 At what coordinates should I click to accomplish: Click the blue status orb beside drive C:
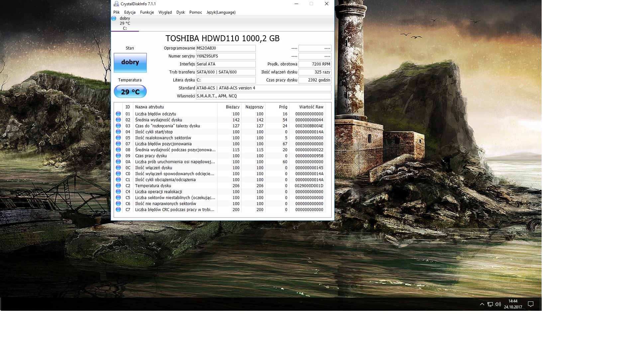[114, 19]
